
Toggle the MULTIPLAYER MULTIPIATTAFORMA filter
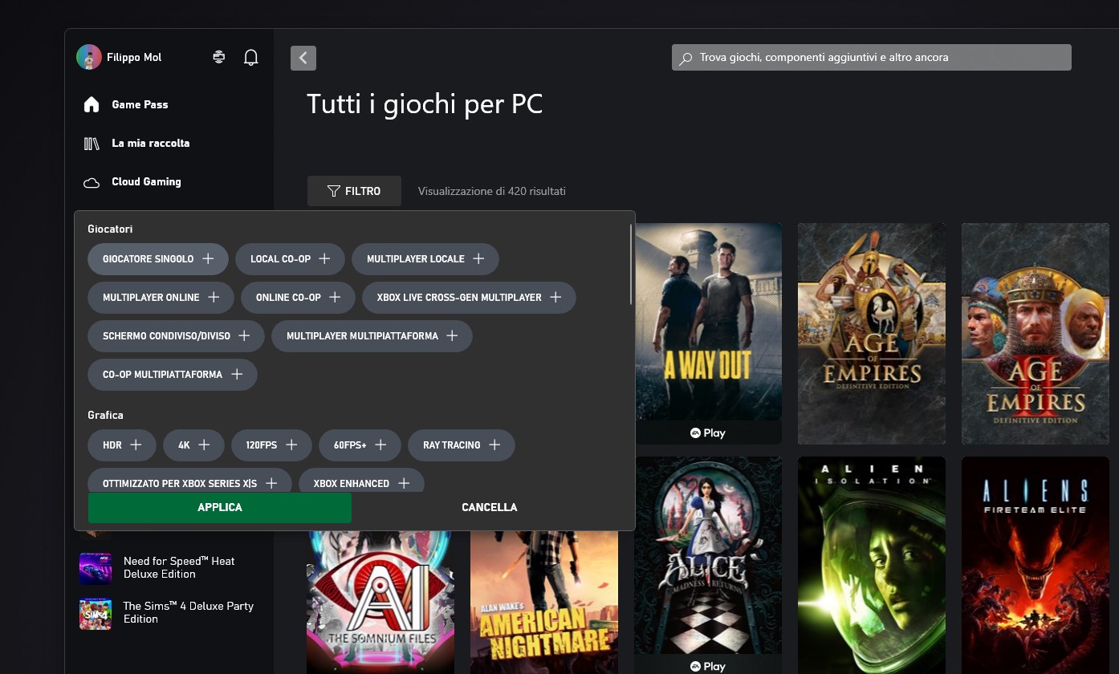click(x=372, y=336)
